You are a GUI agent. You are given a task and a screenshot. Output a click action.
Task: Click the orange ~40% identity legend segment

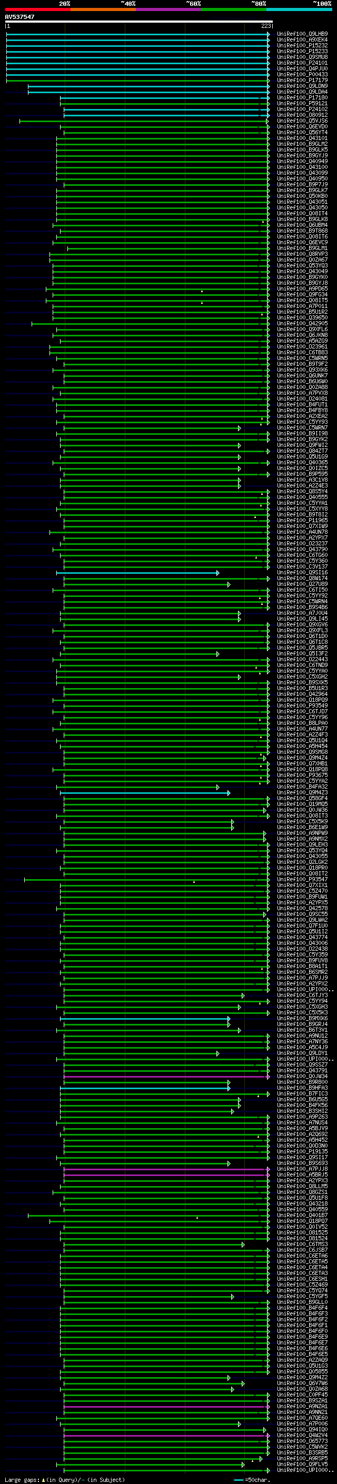(103, 10)
